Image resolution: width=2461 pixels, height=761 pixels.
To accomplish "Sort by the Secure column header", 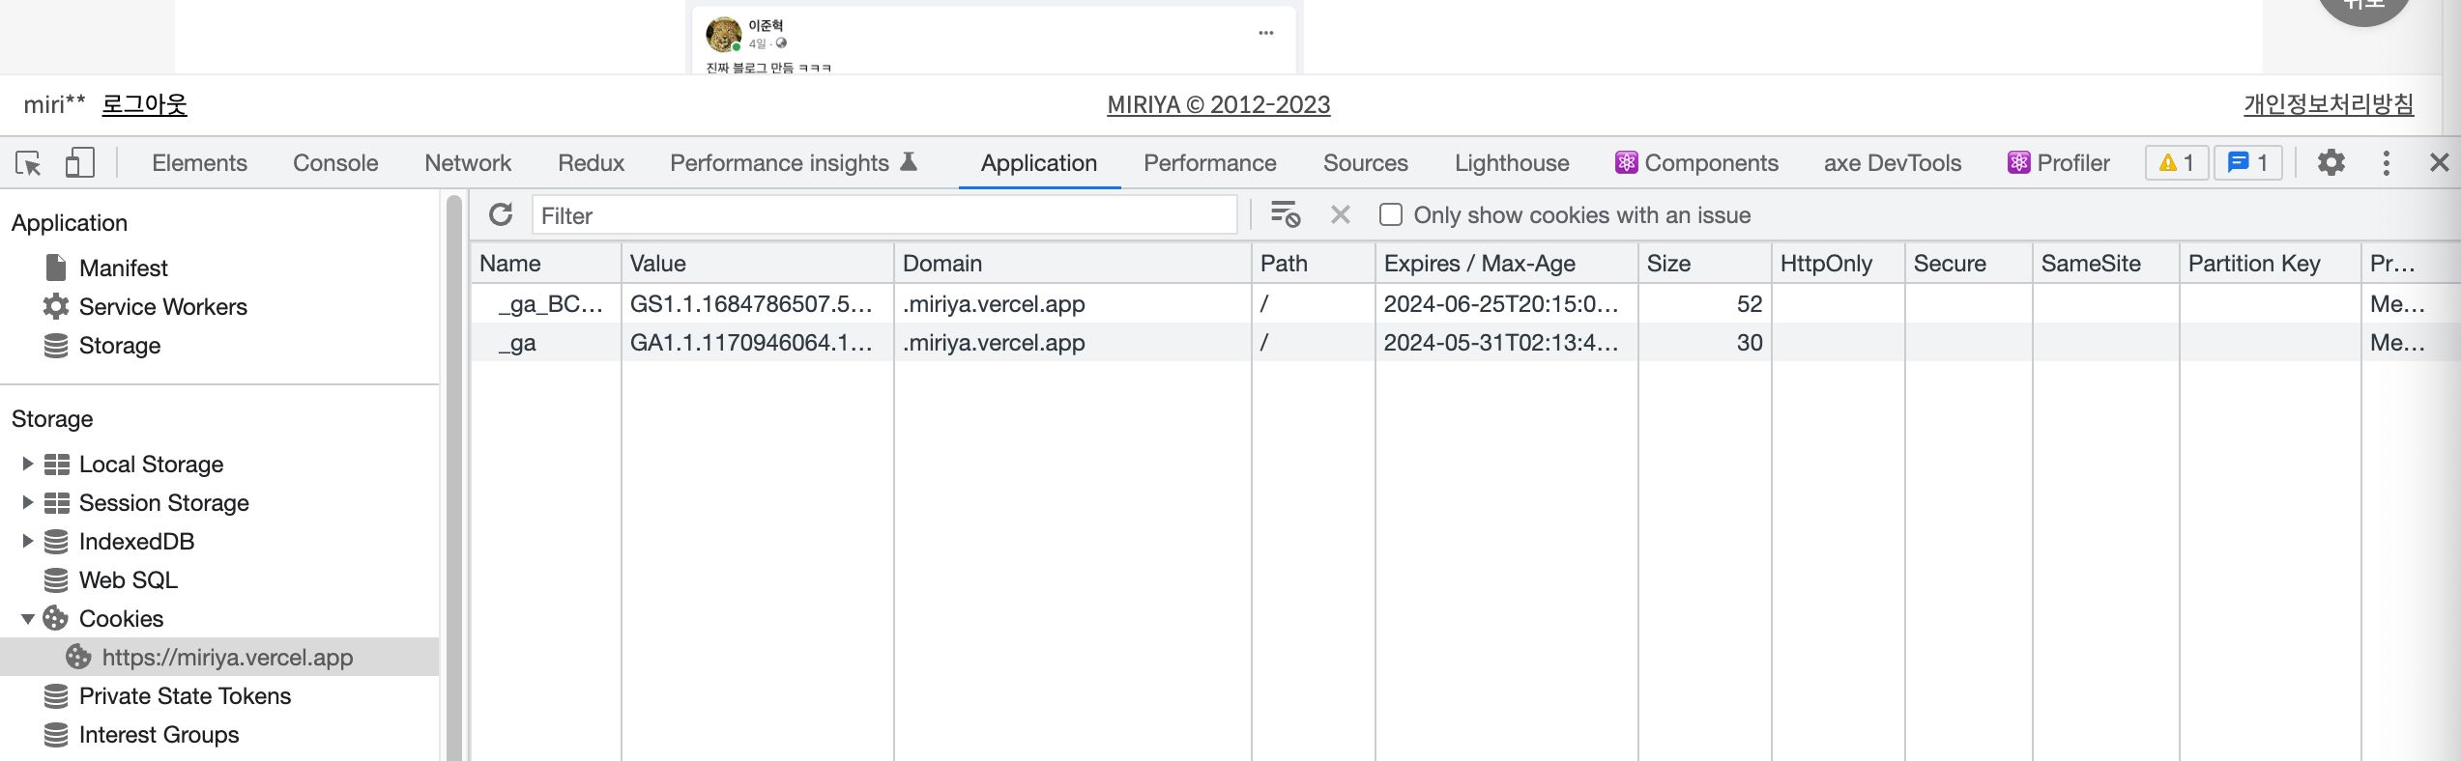I will pyautogui.click(x=1968, y=263).
